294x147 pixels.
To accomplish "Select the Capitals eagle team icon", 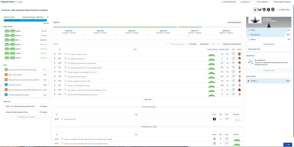I will tap(260, 9).
